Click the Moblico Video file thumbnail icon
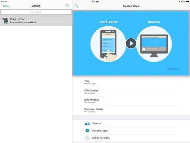The width and height of the screenshot is (190, 143). (5, 20)
